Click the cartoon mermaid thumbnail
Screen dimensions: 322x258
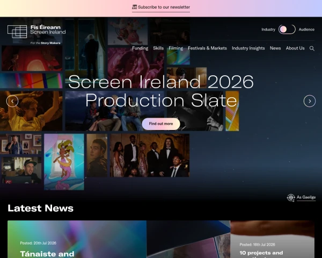pos(64,162)
